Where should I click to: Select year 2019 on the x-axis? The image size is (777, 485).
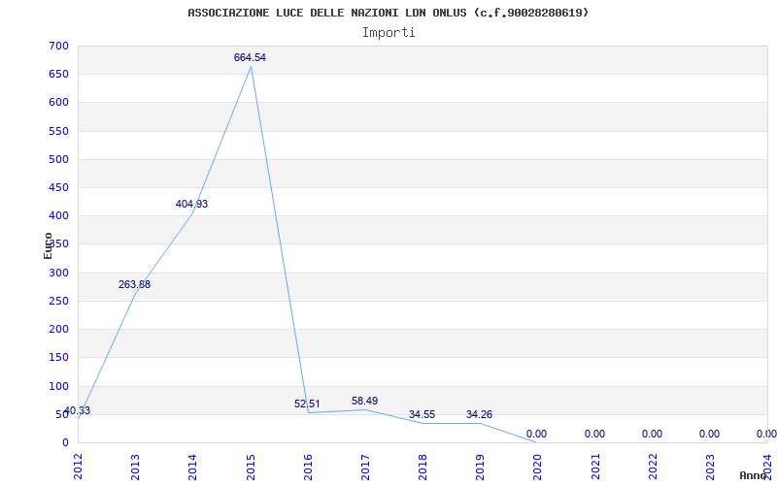click(480, 467)
